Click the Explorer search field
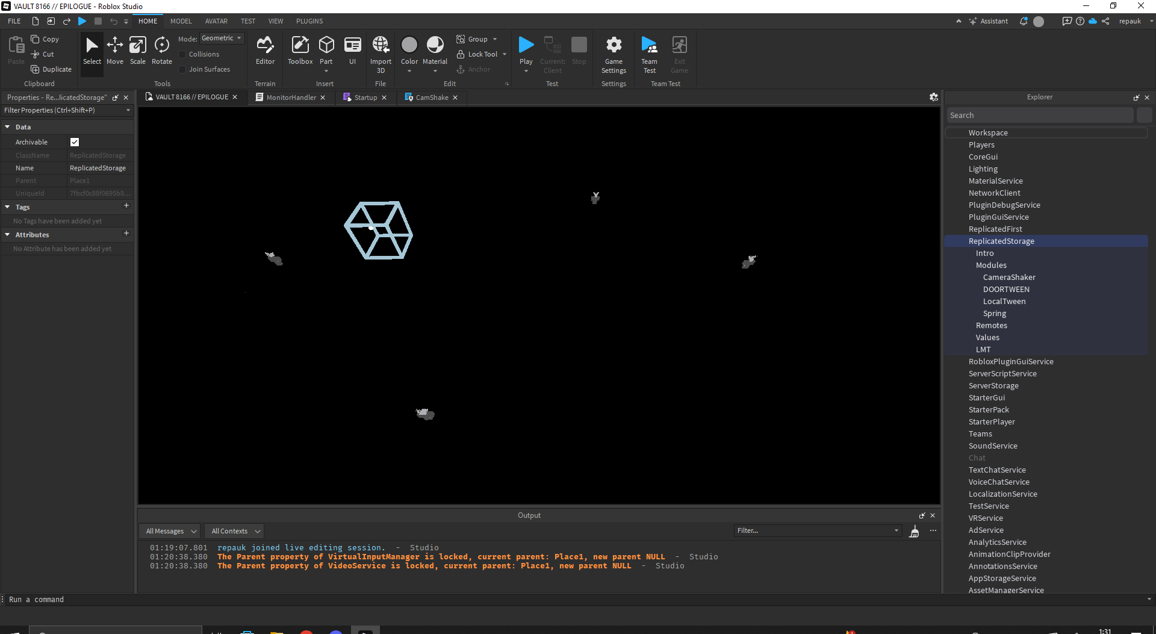Image resolution: width=1156 pixels, height=634 pixels. coord(1039,116)
